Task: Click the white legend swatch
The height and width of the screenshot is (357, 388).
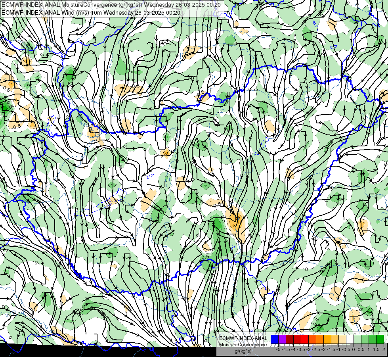Action: tap(350, 340)
